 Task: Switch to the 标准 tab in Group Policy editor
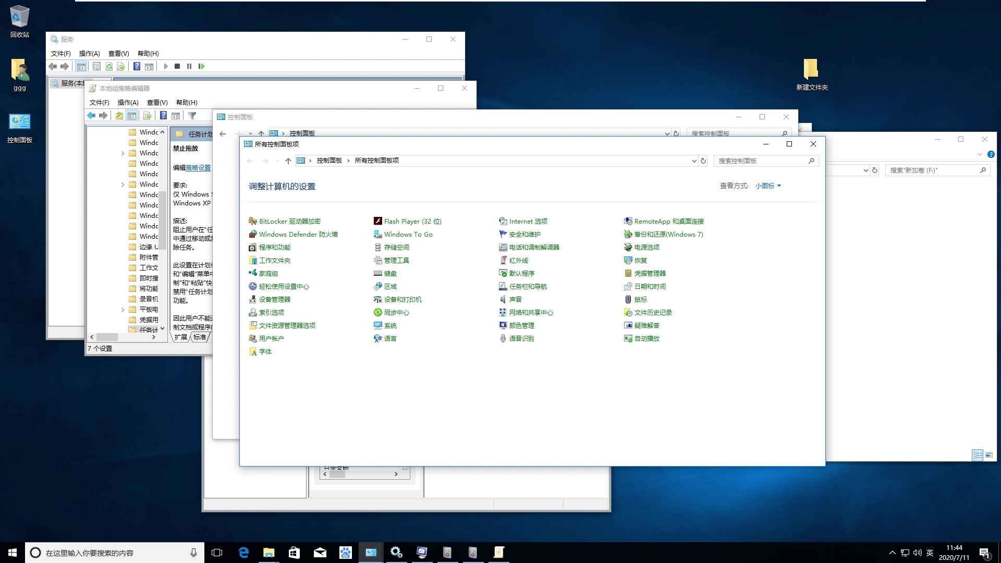pos(200,337)
